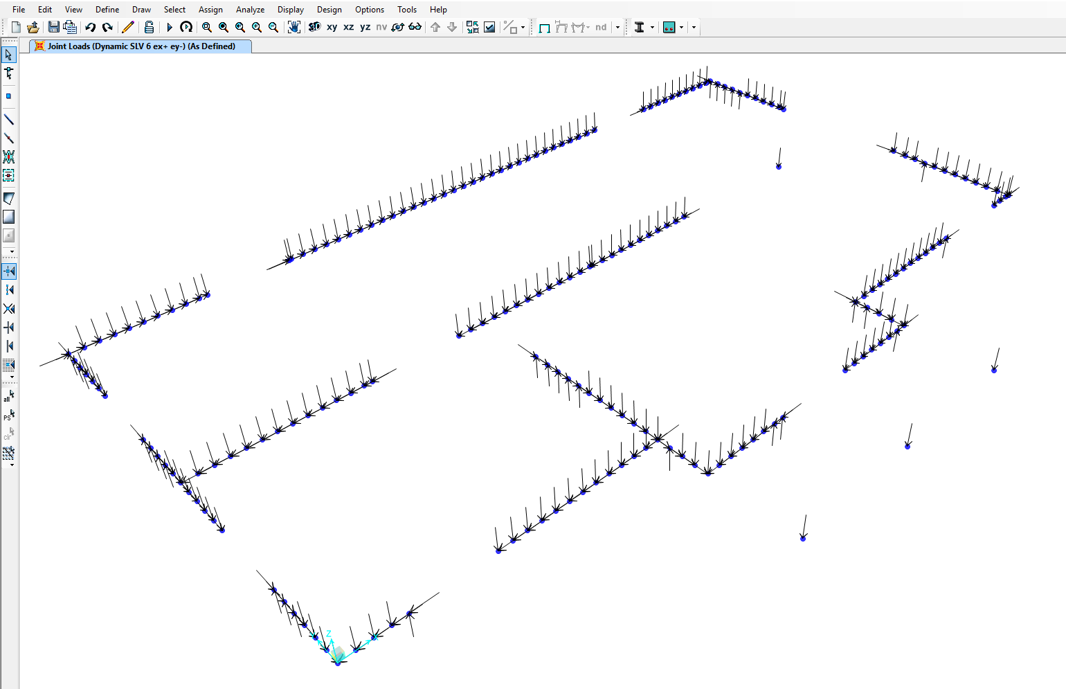Open the Tools menu
Viewport: 1066px width, 689px height.
407,10
